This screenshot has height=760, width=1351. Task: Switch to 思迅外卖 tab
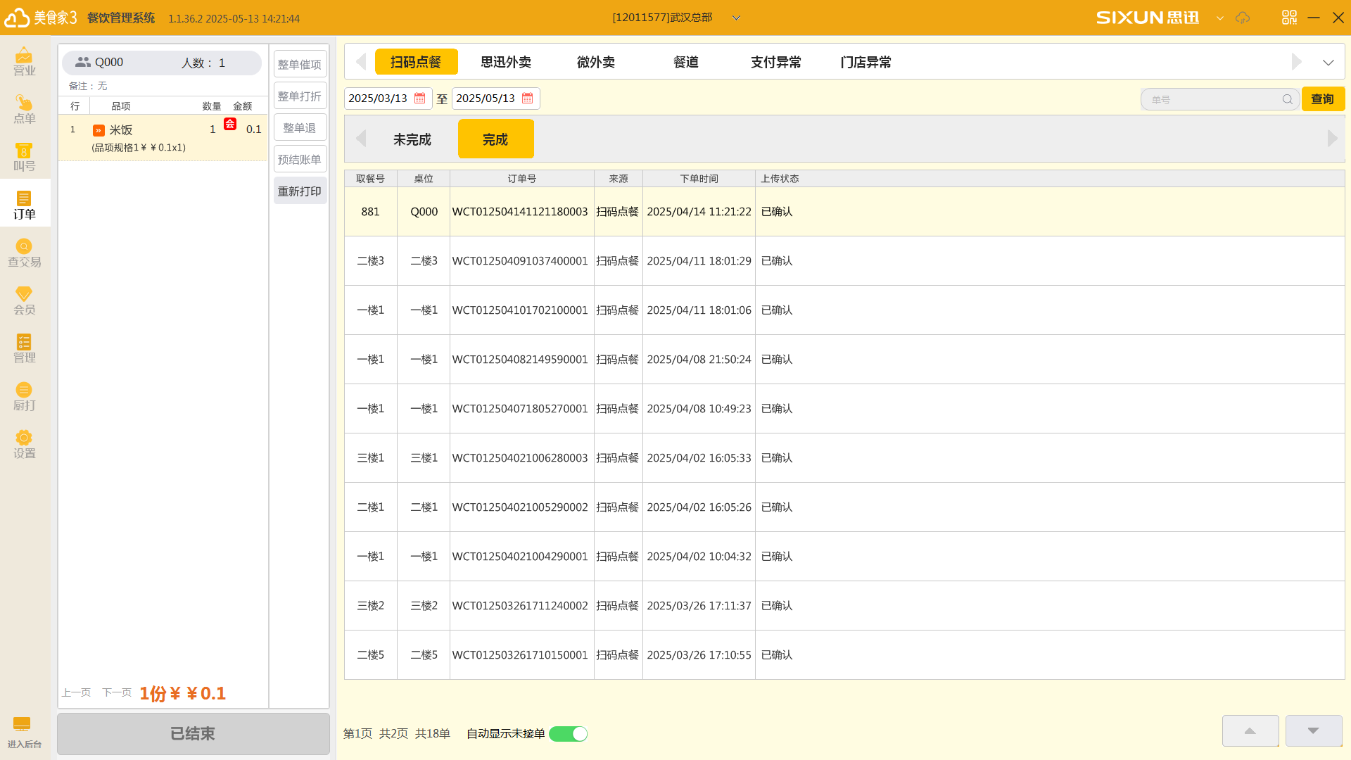(x=506, y=62)
